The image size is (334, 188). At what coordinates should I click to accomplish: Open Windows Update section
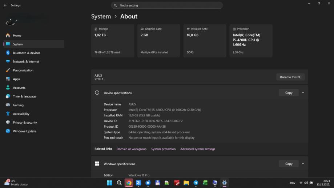tap(24, 131)
